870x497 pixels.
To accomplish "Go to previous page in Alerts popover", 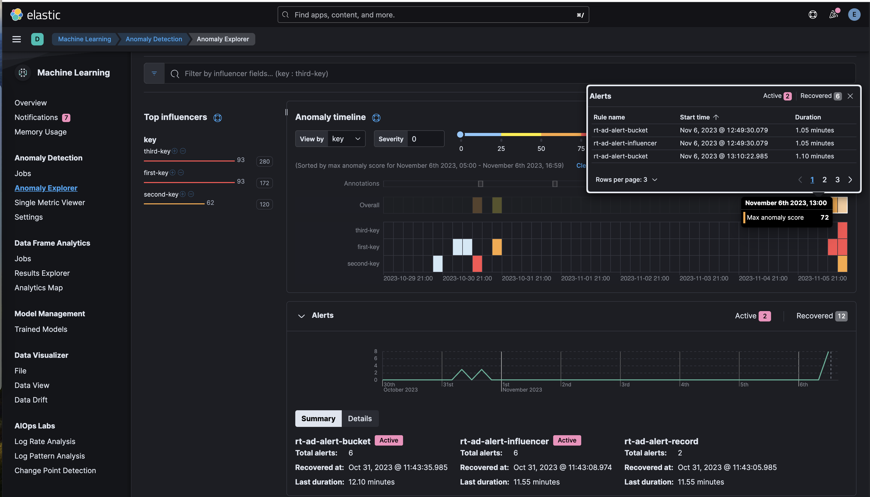I will tap(800, 179).
